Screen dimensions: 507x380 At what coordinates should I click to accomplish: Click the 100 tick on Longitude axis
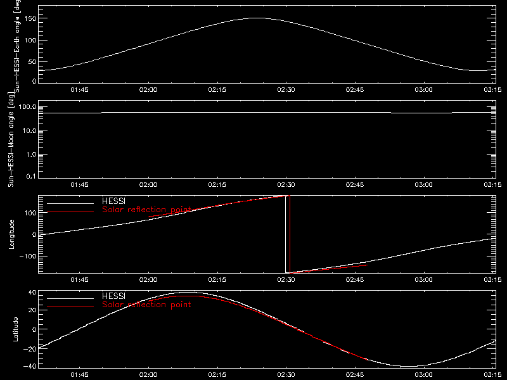point(30,213)
